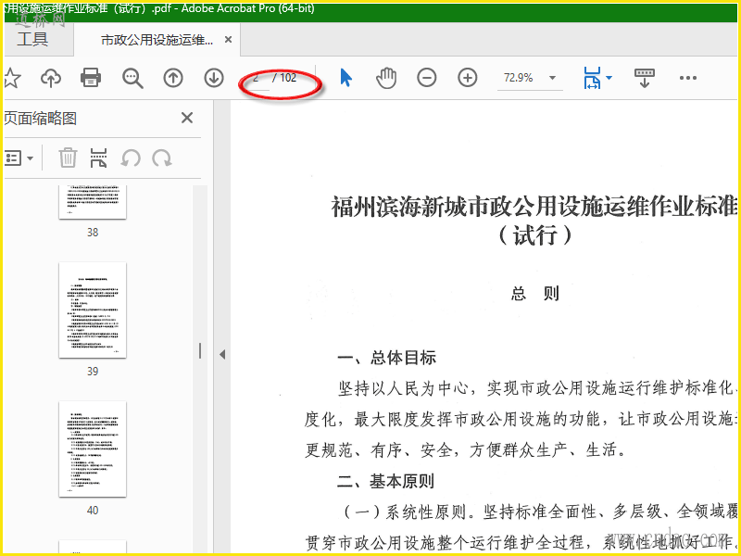Click the scrolling mode keyboard icon

tap(644, 78)
